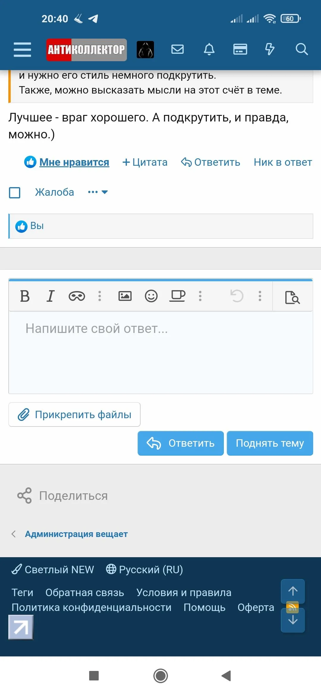Viewport: 321px width, 695px height.
Task: Toggle italic formatting in editor
Action: (51, 296)
